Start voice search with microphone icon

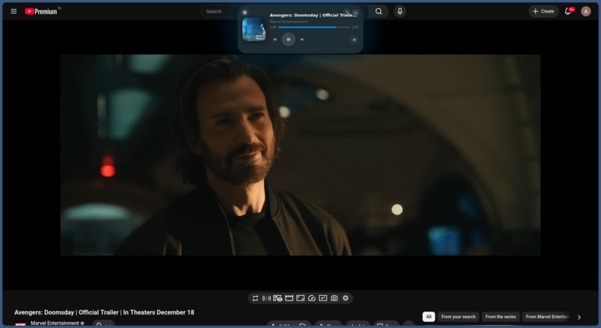[400, 11]
